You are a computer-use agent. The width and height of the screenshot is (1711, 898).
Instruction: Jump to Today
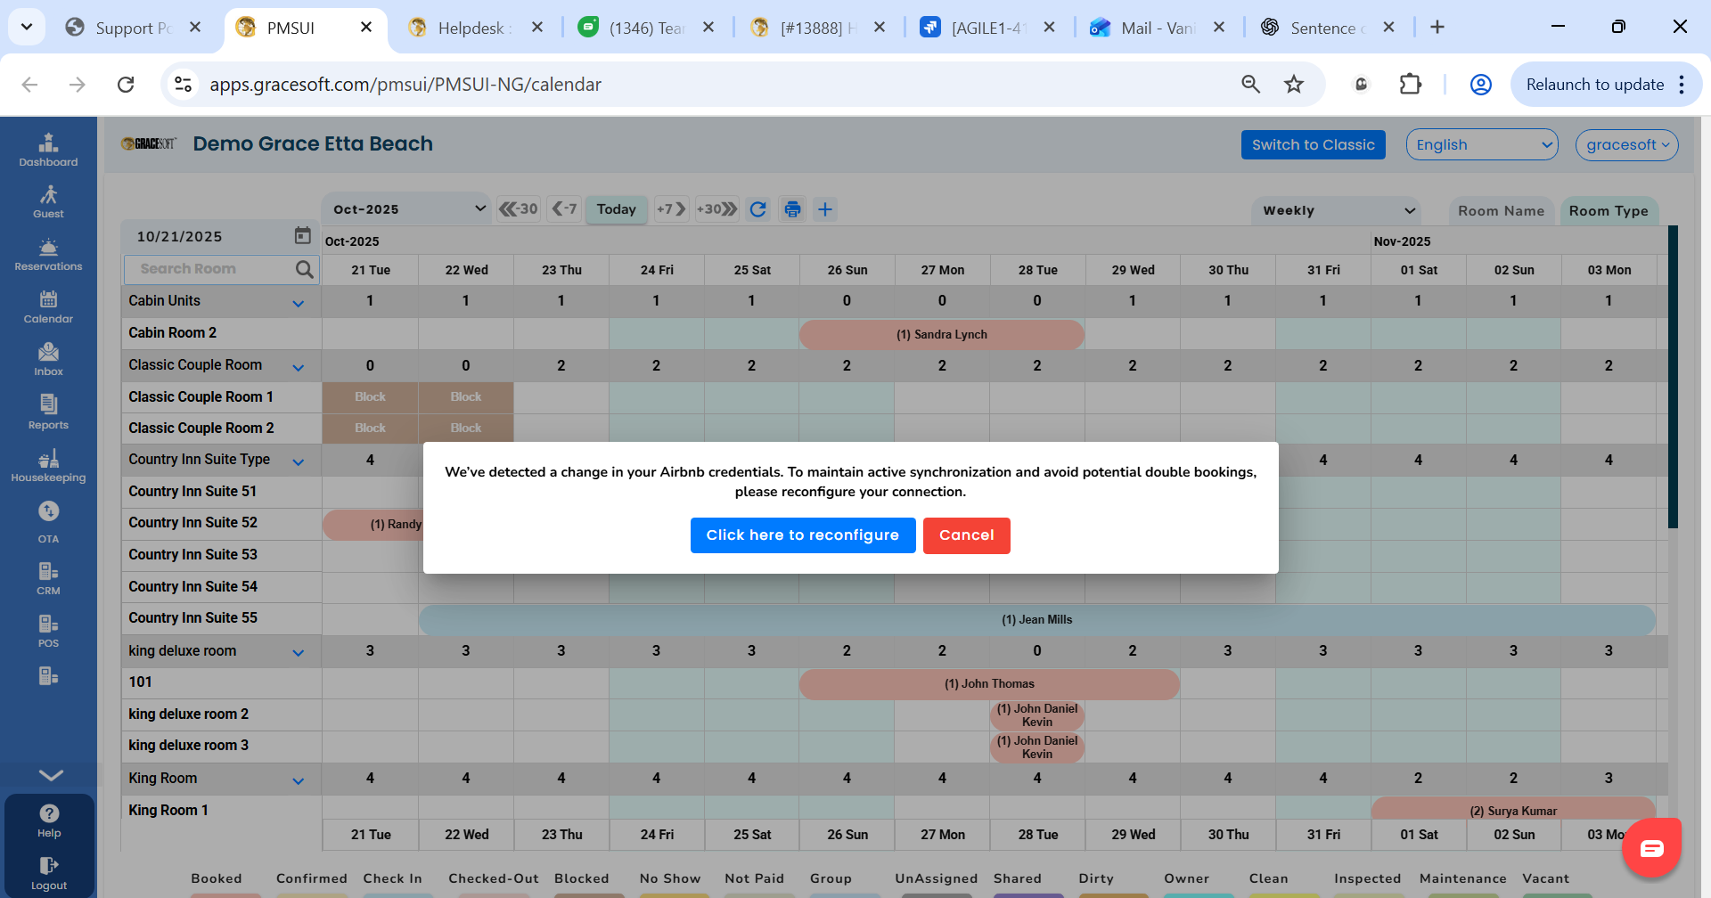click(617, 209)
